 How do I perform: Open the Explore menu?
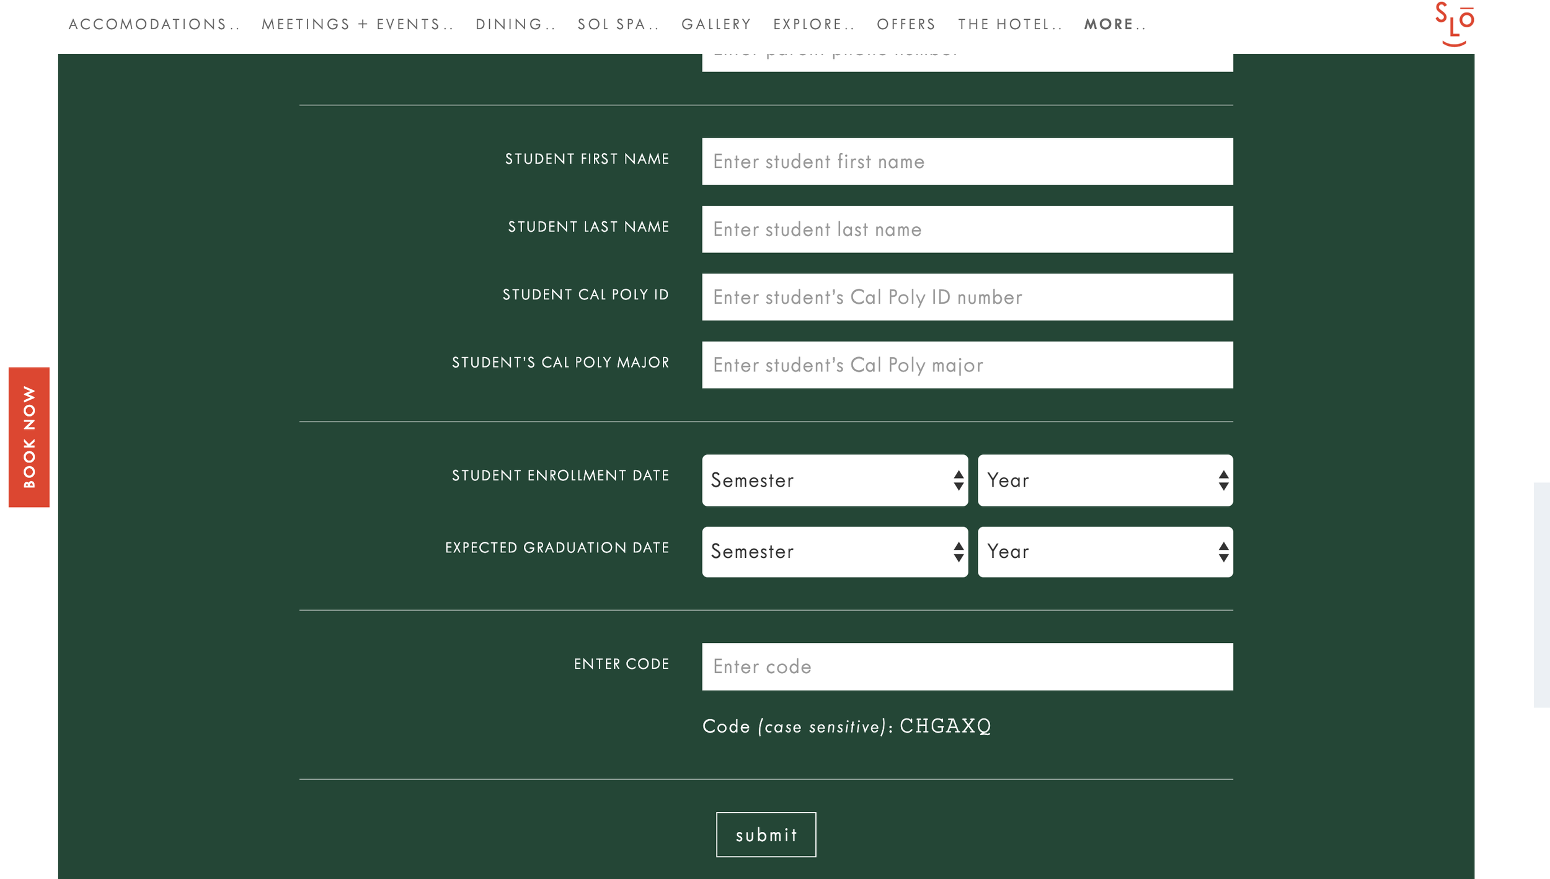[x=813, y=24]
